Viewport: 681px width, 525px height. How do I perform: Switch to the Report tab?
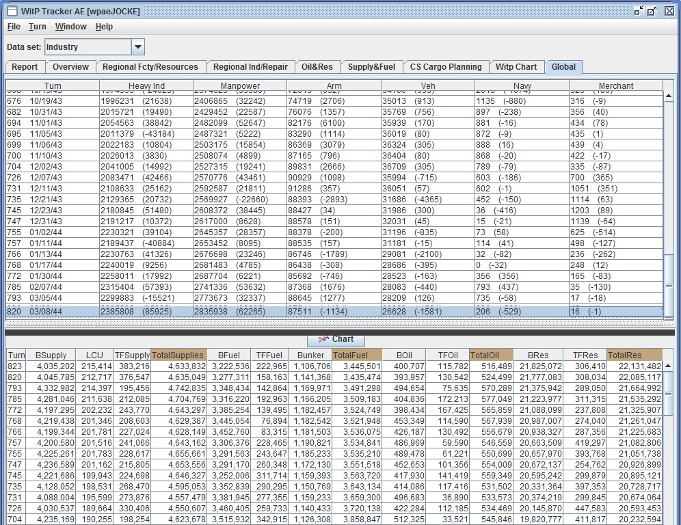[x=25, y=67]
